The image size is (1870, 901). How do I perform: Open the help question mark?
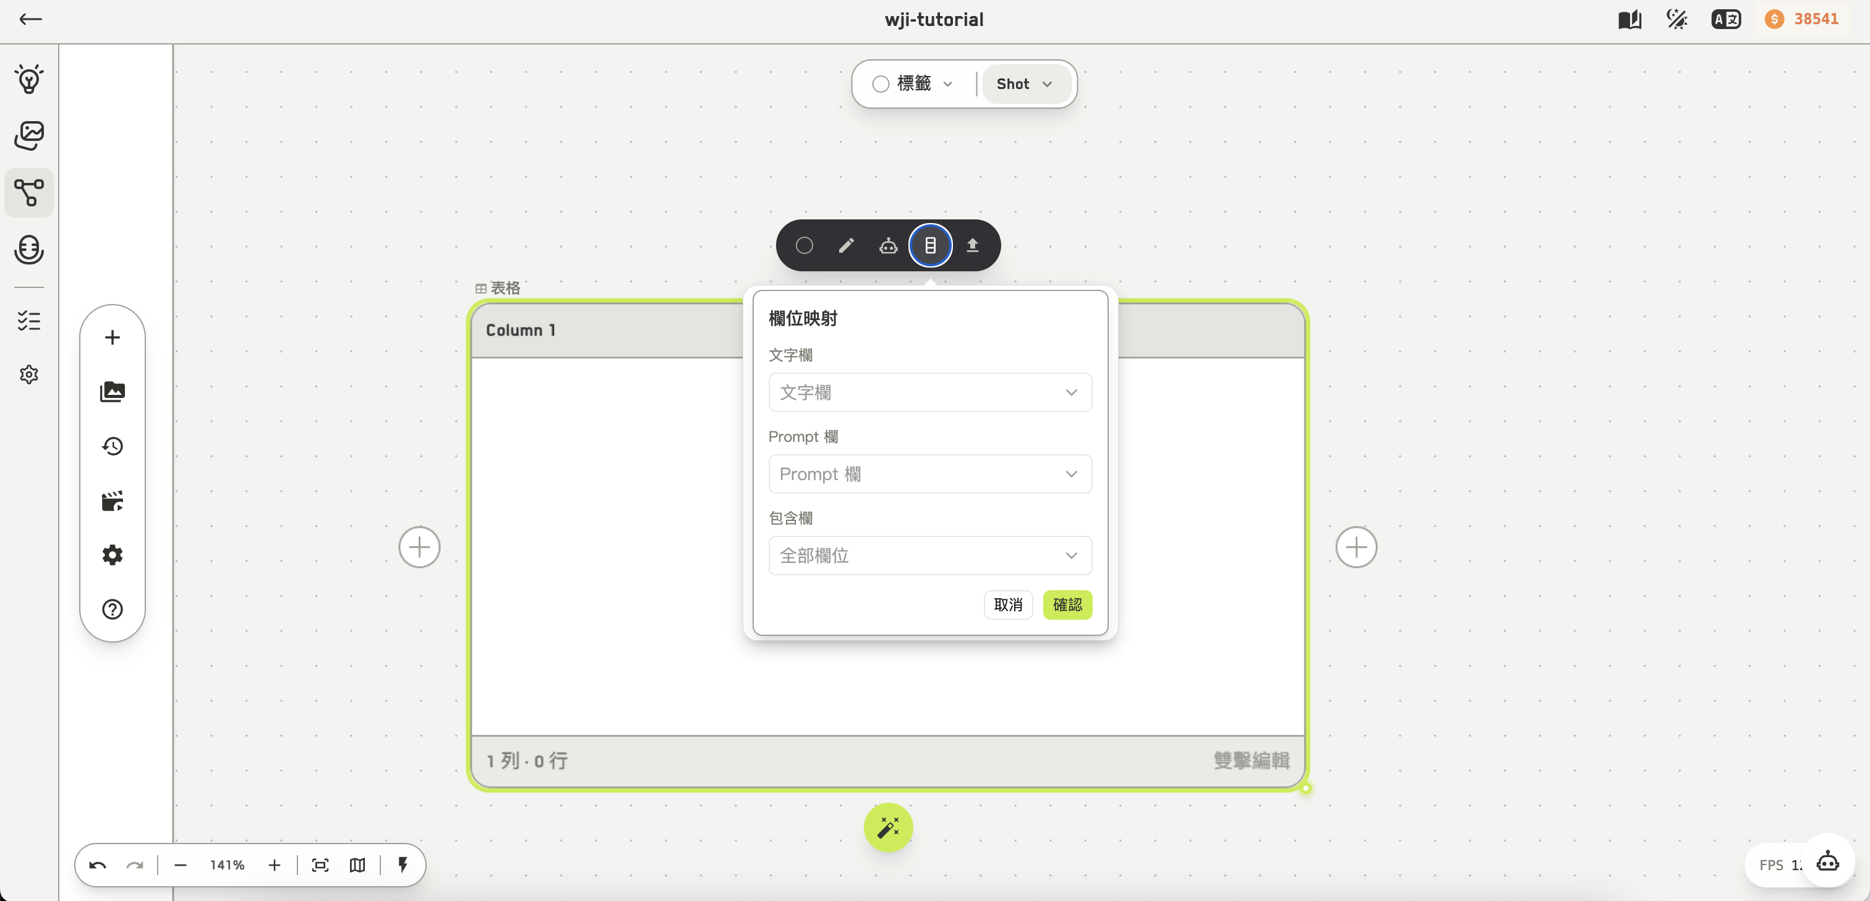tap(113, 609)
